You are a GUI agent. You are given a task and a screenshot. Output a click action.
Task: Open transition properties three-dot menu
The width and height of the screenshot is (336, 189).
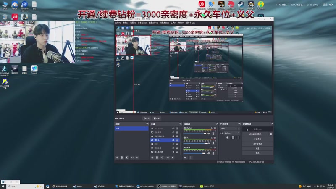[x=238, y=138]
